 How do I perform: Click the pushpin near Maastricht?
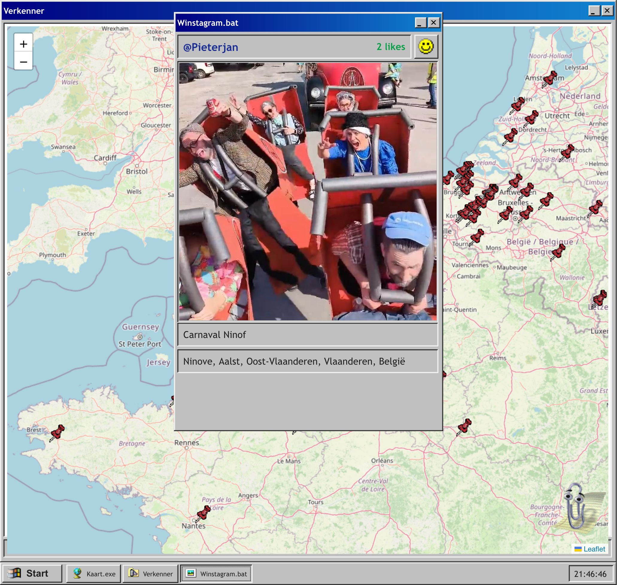coord(595,208)
